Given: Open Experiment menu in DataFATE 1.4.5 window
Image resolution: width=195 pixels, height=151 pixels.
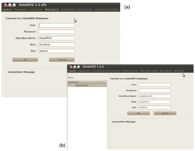Looking at the screenshot, I should [84, 71].
